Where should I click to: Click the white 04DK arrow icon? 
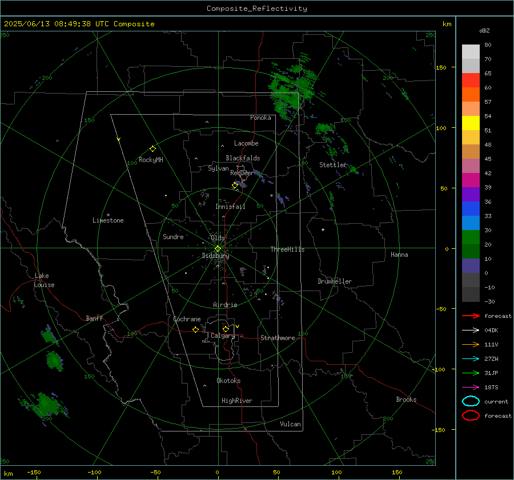pos(471,330)
